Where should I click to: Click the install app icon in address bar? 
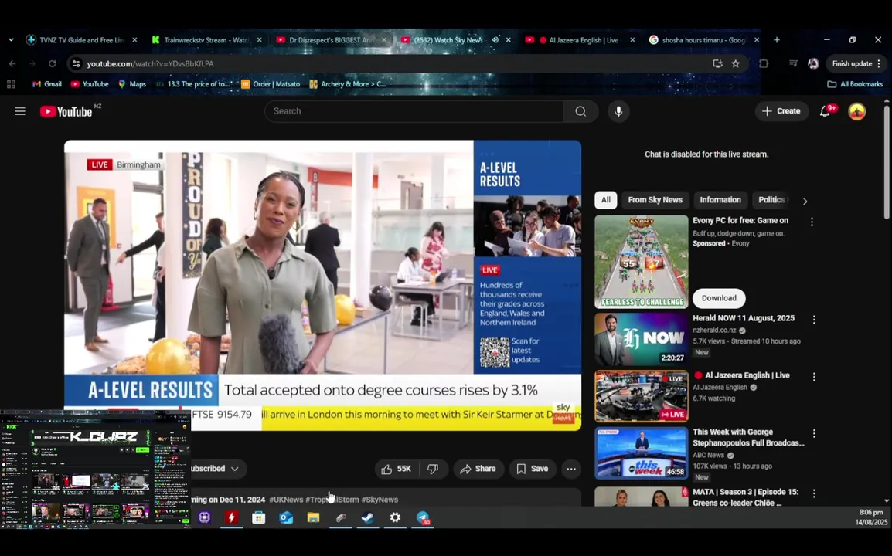tap(717, 63)
